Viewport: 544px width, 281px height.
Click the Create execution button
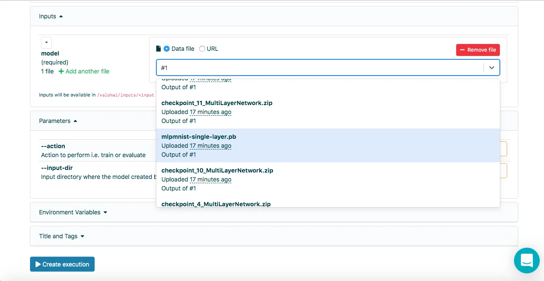[x=62, y=264]
